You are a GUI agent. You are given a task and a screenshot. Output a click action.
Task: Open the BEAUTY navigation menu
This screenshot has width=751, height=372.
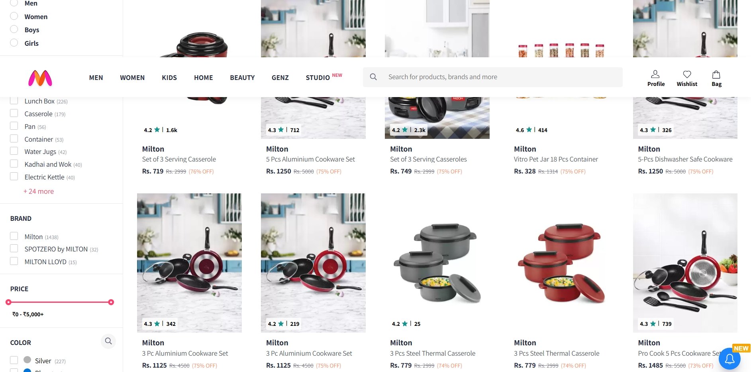click(242, 78)
